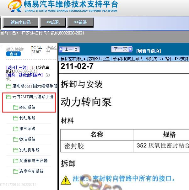Open the 变速箱与离合器 tree item
The width and height of the screenshot is (189, 190).
tap(33, 161)
